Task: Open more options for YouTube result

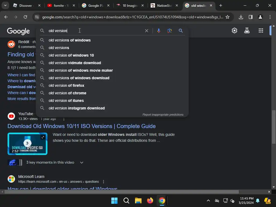Action: [64, 119]
